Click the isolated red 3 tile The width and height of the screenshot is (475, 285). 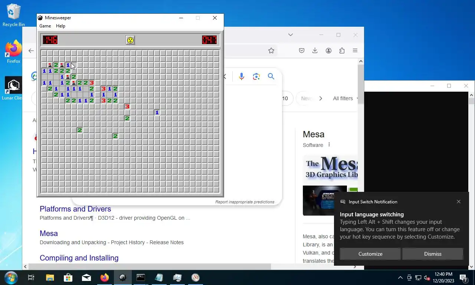[x=127, y=107]
